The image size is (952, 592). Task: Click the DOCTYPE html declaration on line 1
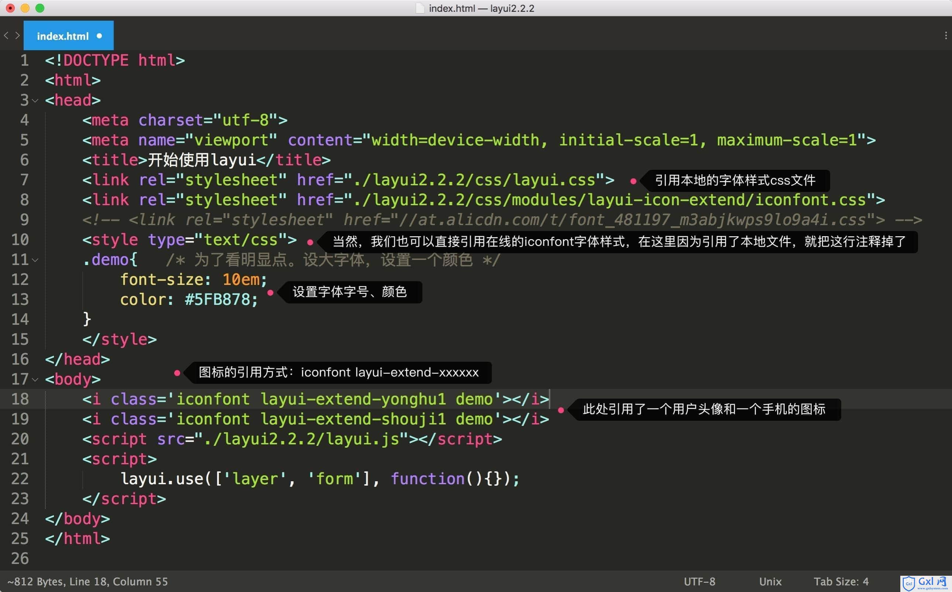click(115, 60)
